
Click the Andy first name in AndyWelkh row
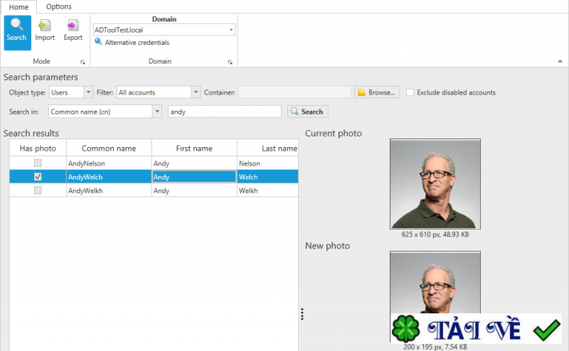[x=194, y=190]
